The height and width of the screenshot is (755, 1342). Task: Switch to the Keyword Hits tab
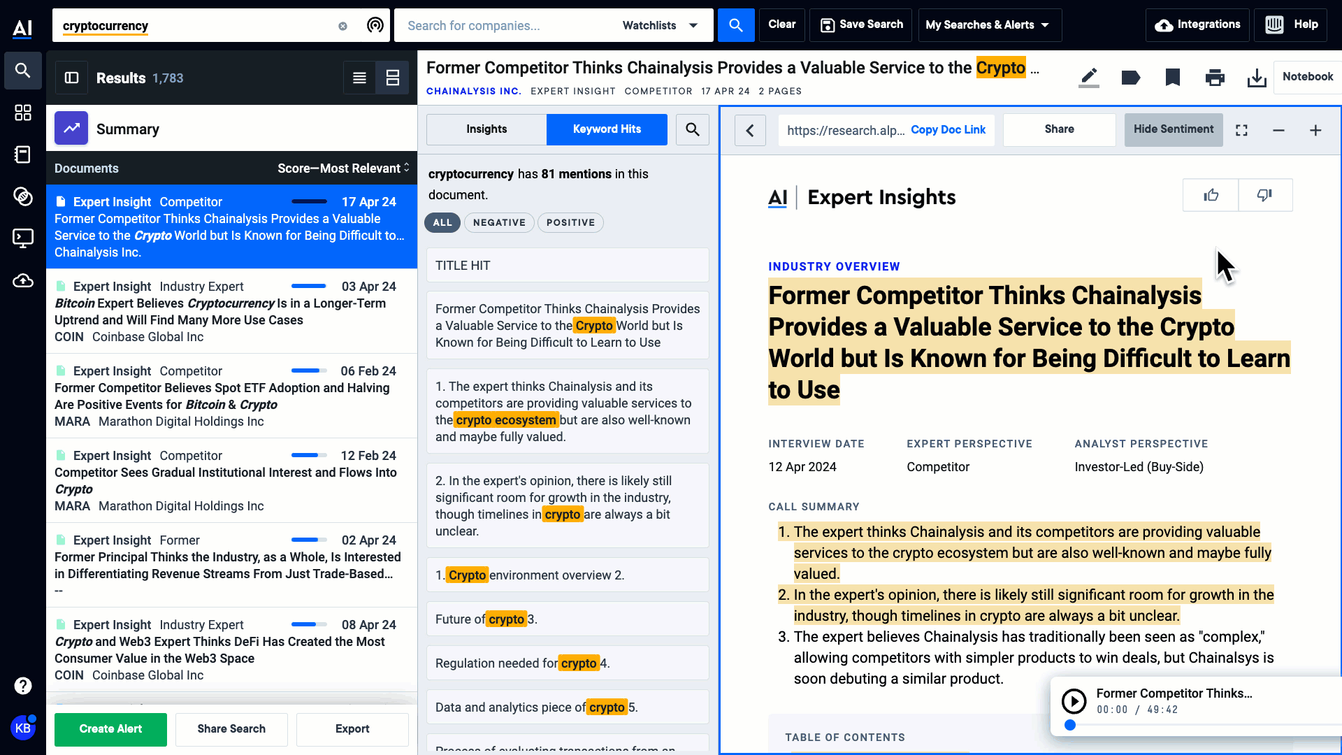[607, 129]
